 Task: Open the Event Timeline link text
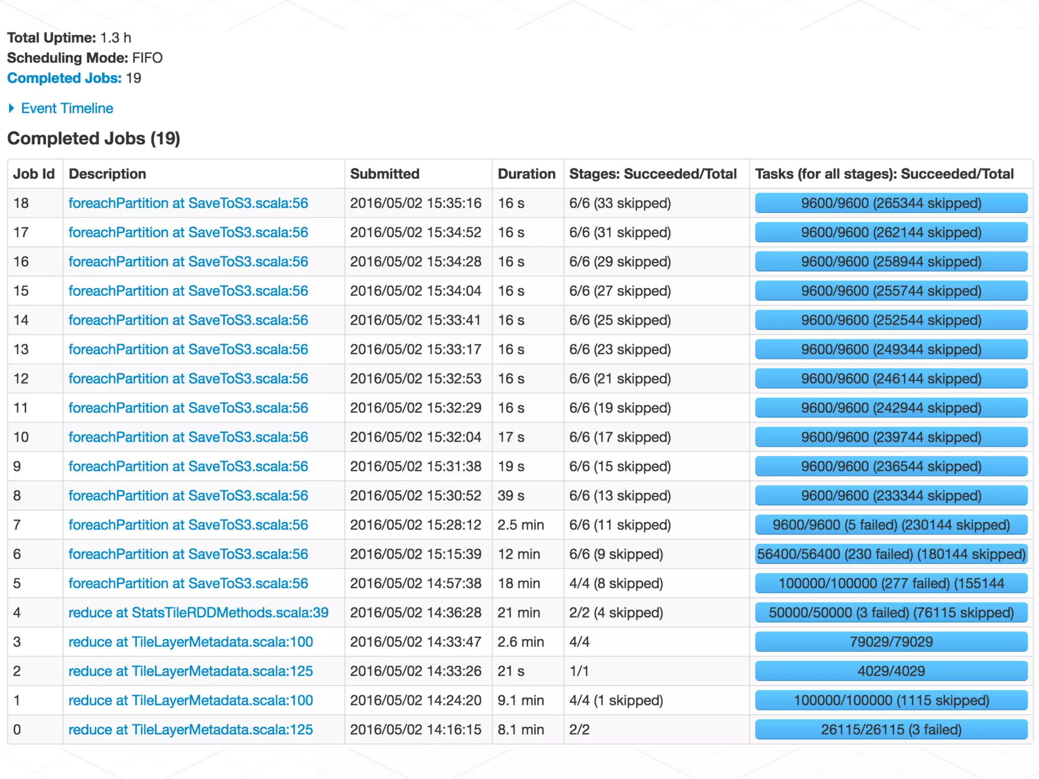[67, 108]
